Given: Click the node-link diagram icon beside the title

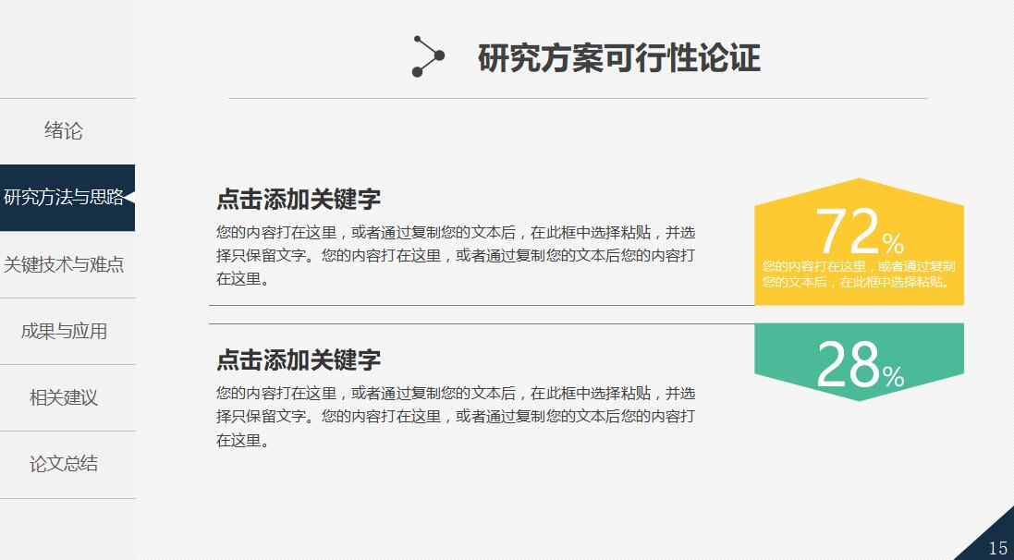Looking at the screenshot, I should 427,55.
